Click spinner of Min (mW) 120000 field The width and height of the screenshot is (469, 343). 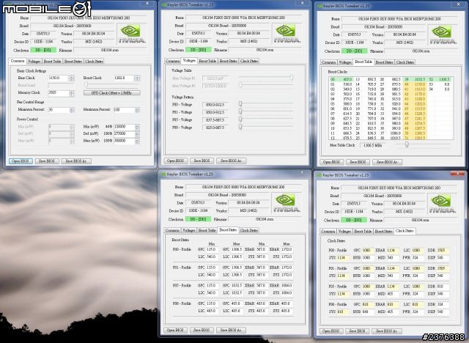click(137, 127)
